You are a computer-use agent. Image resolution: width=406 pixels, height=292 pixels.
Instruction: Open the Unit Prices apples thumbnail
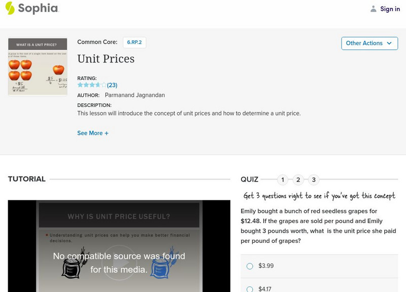click(38, 66)
